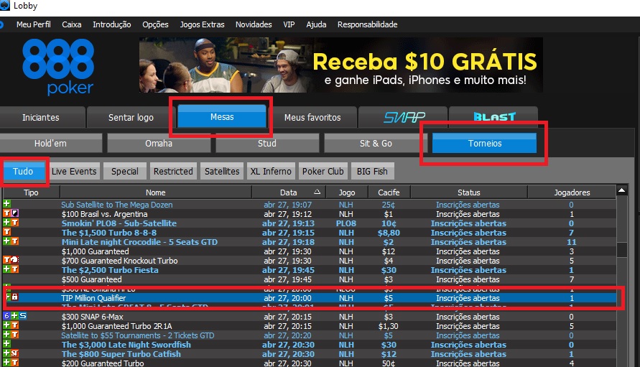
Task: Click the orange T icon on Smokin' PLO8 Sub-Satellite row
Action: pyautogui.click(x=14, y=223)
